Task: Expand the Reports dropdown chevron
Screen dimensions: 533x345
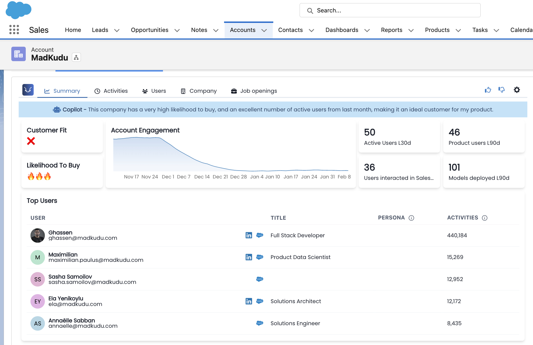Action: [411, 30]
